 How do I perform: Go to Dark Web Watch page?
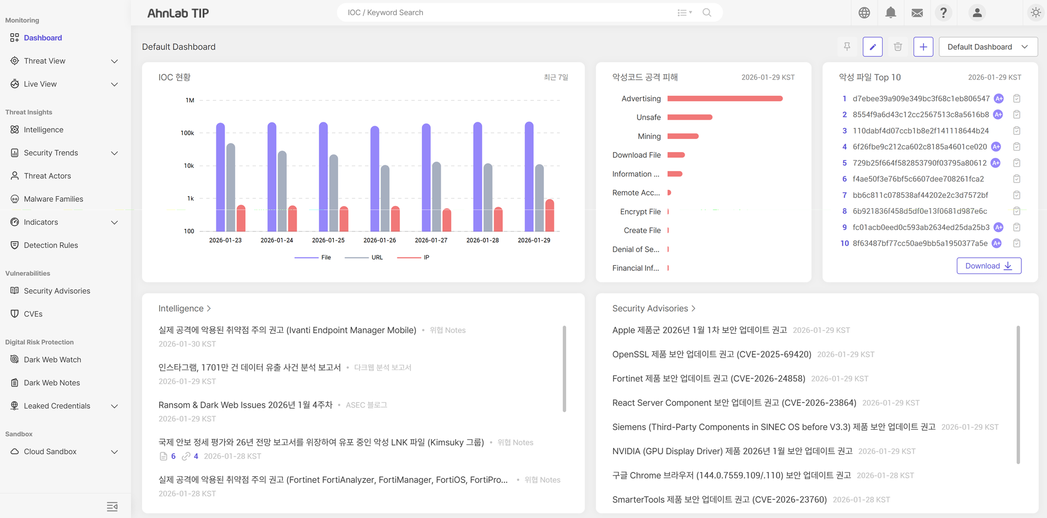pos(52,360)
